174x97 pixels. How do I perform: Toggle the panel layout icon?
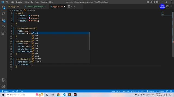tap(151, 2)
